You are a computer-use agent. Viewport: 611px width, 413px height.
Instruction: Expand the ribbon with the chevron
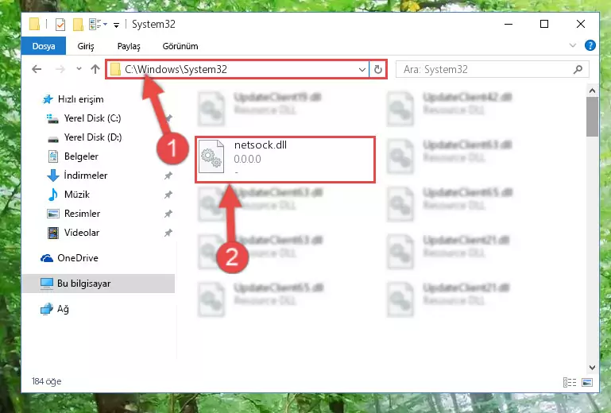click(x=572, y=45)
